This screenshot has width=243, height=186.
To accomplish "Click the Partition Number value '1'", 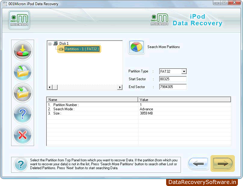I will click(x=141, y=105).
